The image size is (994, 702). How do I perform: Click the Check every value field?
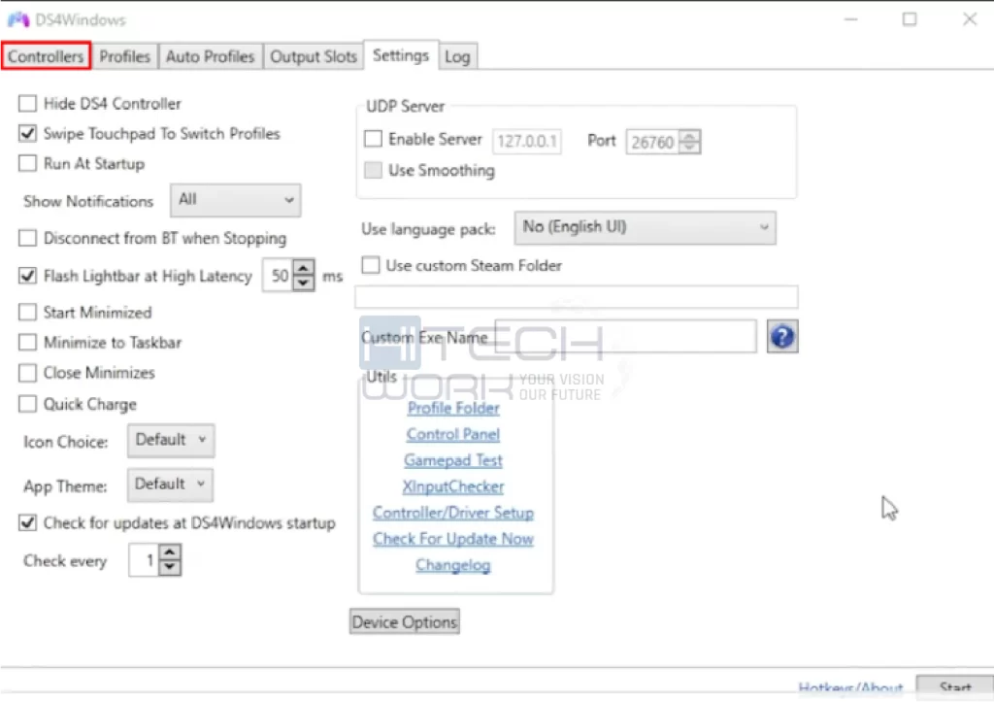click(144, 560)
